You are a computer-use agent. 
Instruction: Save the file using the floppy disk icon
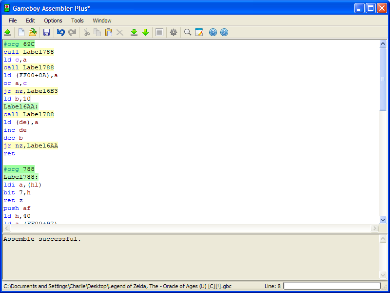(47, 33)
